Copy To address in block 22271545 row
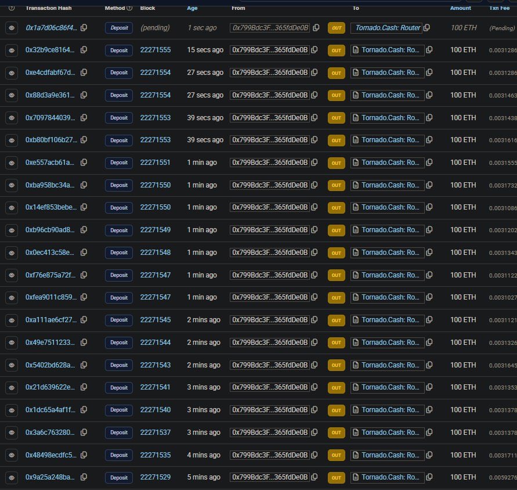517x490 pixels. click(x=429, y=320)
